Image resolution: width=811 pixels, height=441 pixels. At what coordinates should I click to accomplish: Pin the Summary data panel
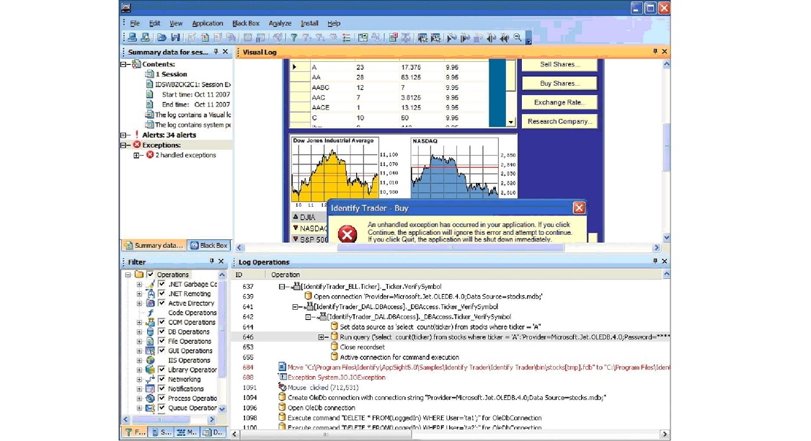216,52
